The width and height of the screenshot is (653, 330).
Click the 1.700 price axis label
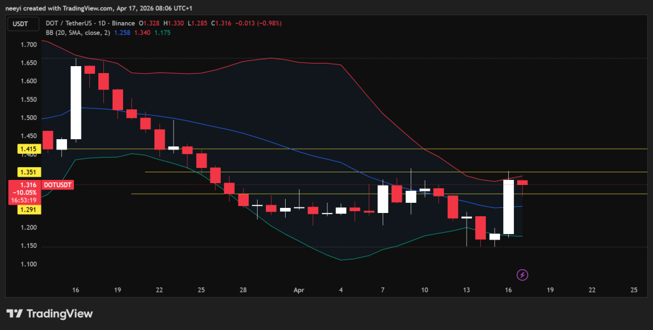click(28, 45)
